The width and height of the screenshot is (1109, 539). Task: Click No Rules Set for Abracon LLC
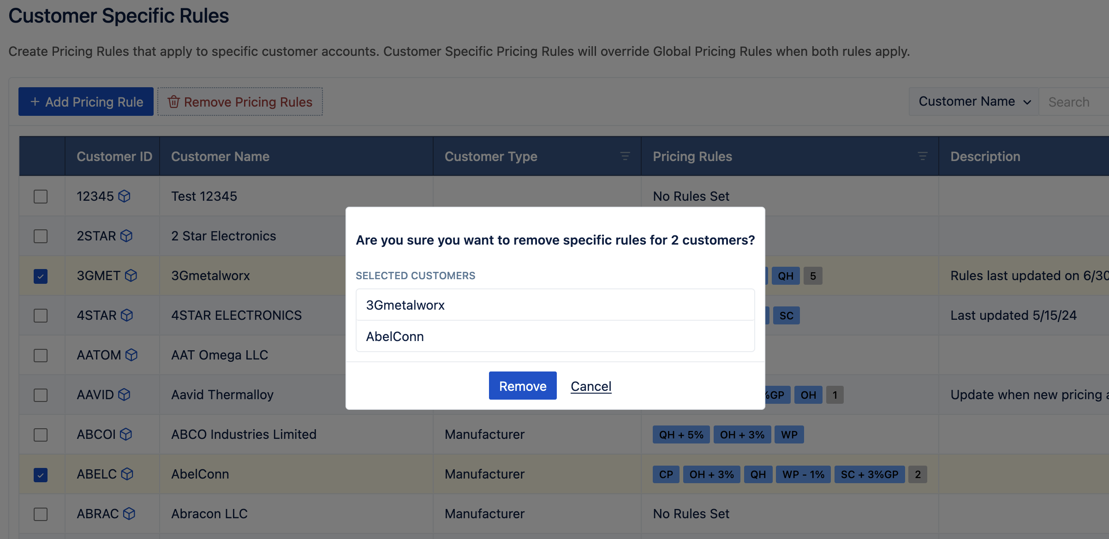pyautogui.click(x=691, y=514)
